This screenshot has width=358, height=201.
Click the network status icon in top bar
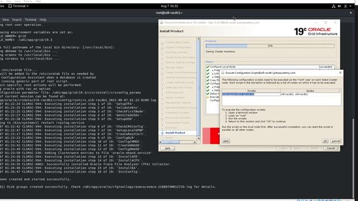[333, 6]
